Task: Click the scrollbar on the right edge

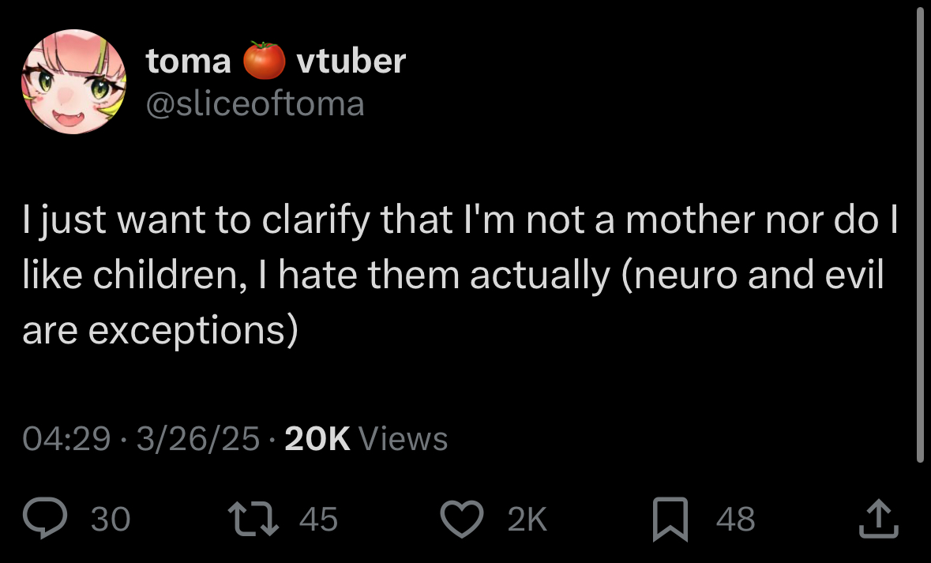Action: (x=920, y=237)
